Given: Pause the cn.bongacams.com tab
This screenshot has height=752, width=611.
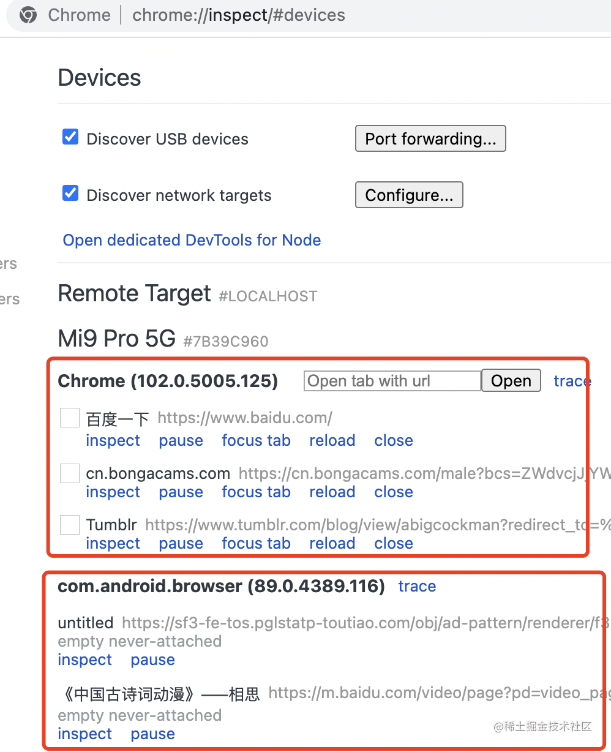Looking at the screenshot, I should [181, 492].
